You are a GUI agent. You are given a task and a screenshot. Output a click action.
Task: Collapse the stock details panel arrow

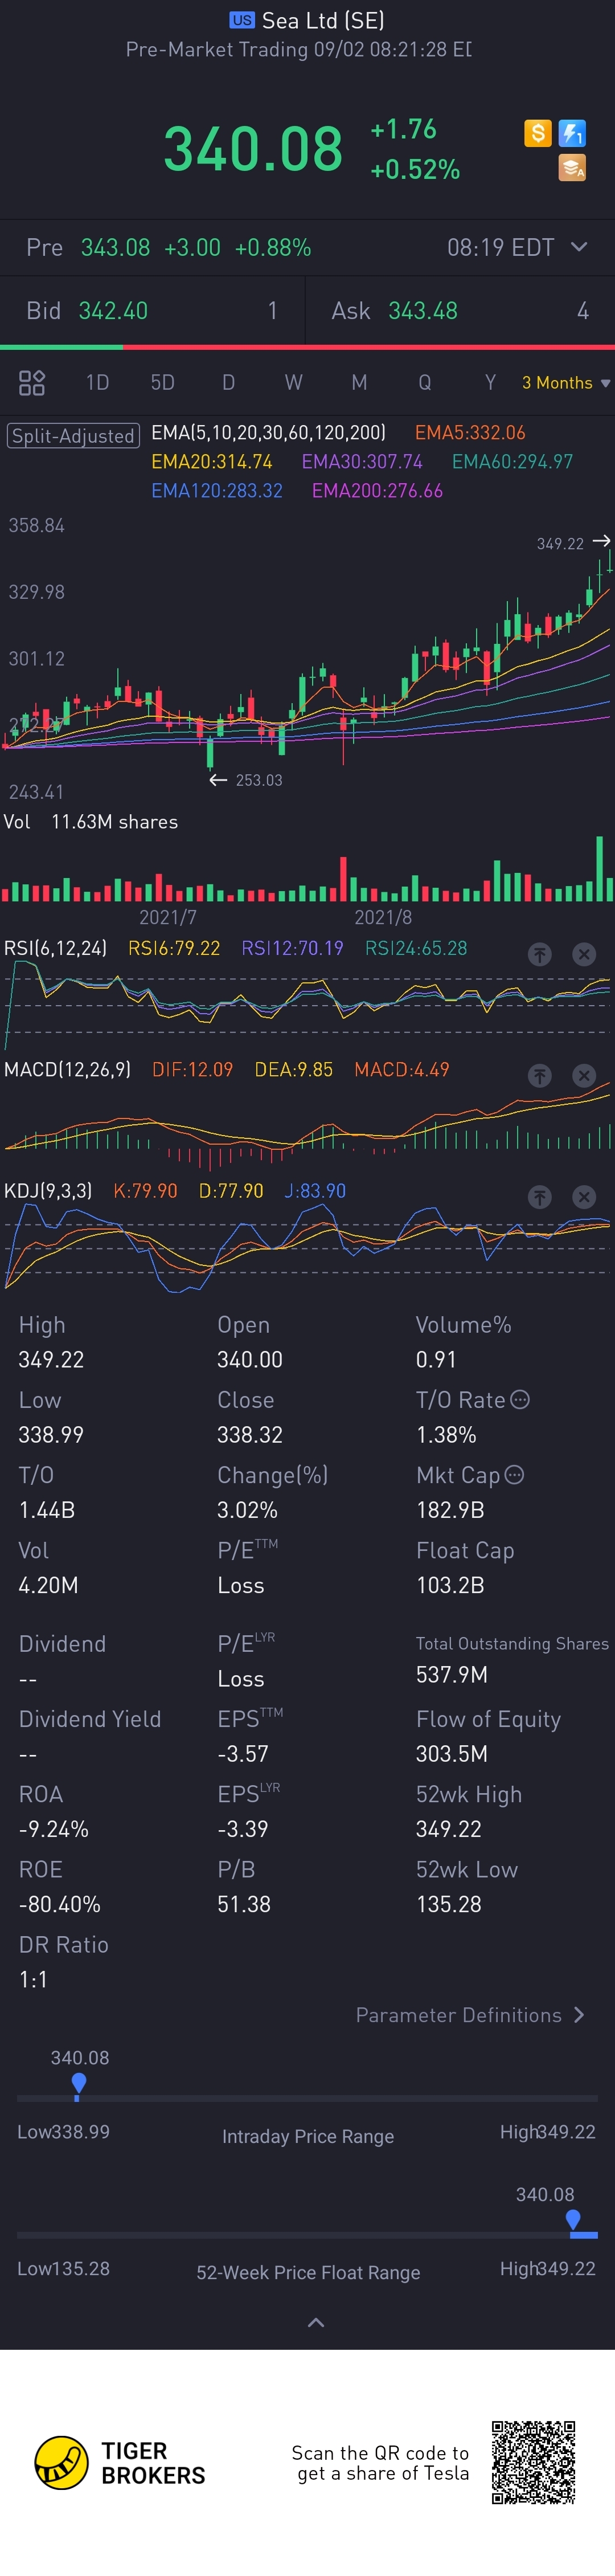coord(316,2322)
